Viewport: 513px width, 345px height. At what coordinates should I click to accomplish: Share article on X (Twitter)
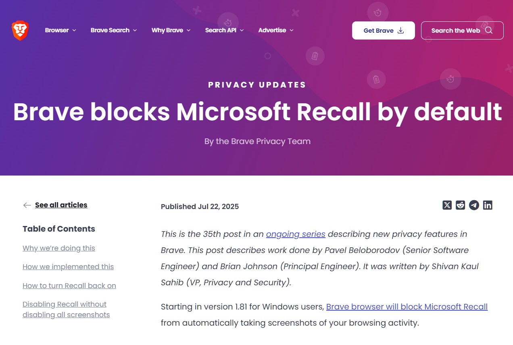(447, 205)
